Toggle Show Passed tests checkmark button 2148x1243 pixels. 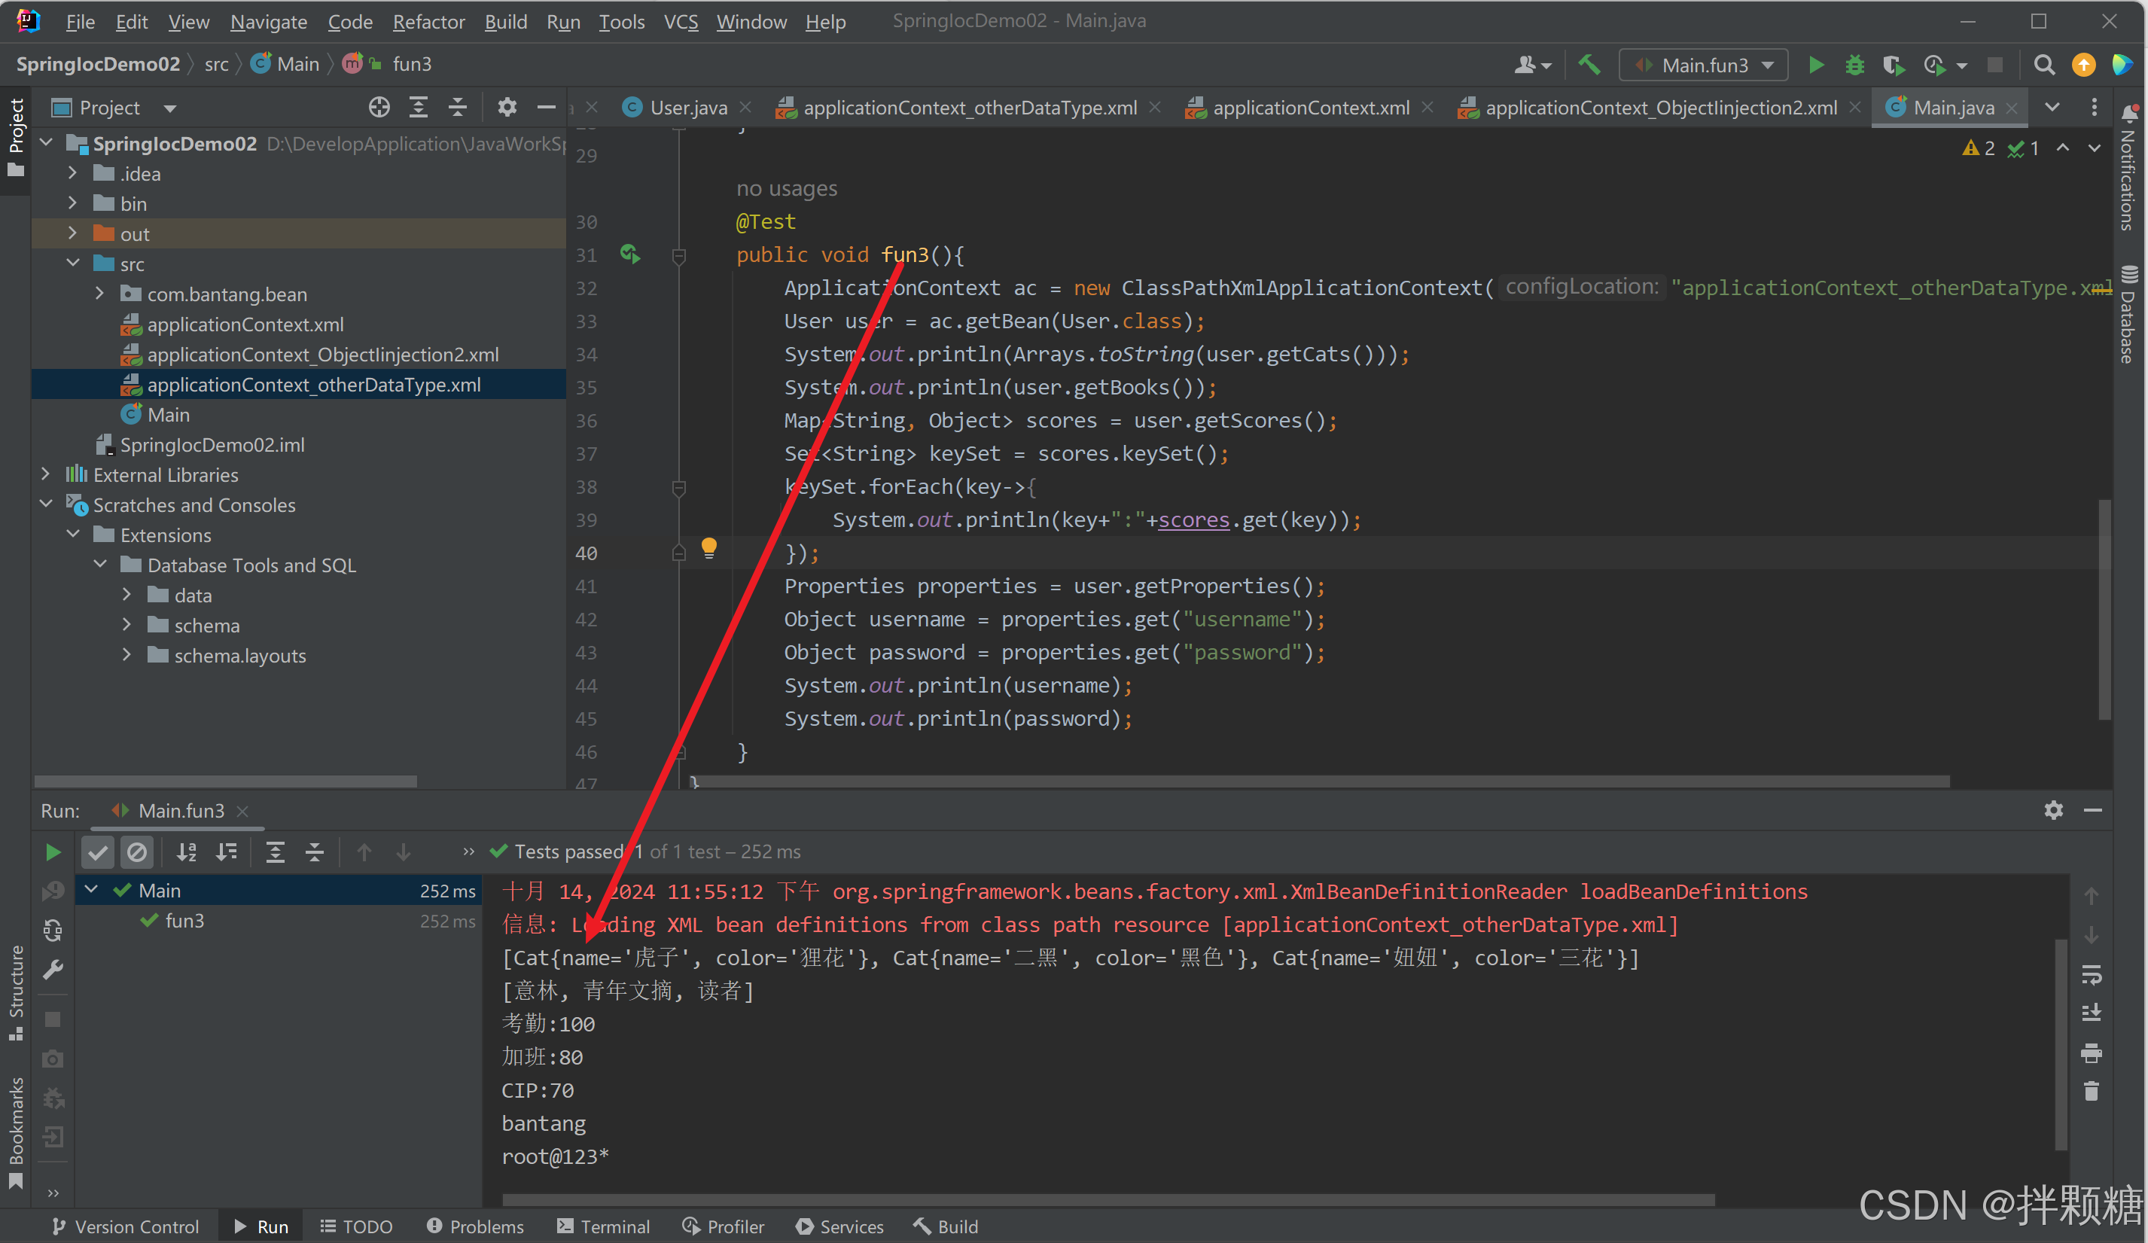[98, 852]
